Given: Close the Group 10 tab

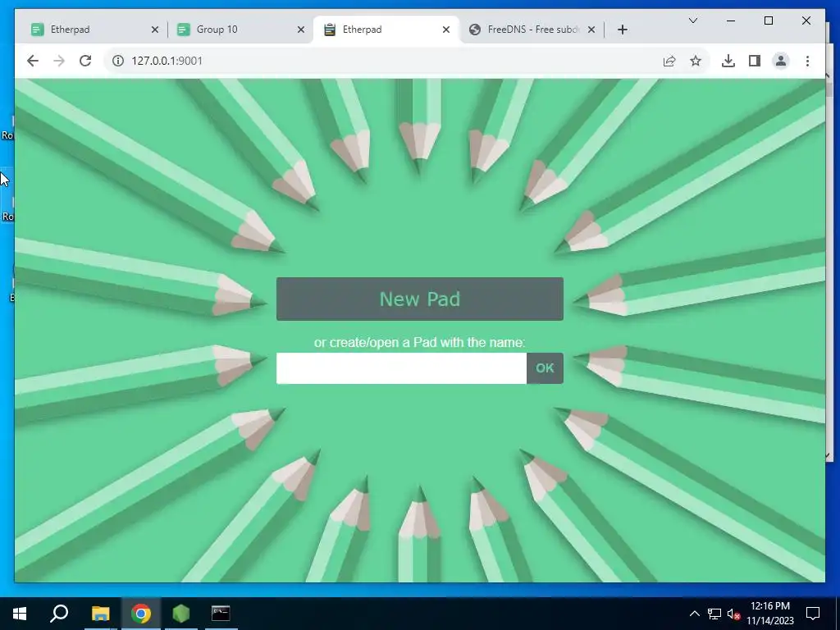Looking at the screenshot, I should click(x=300, y=30).
